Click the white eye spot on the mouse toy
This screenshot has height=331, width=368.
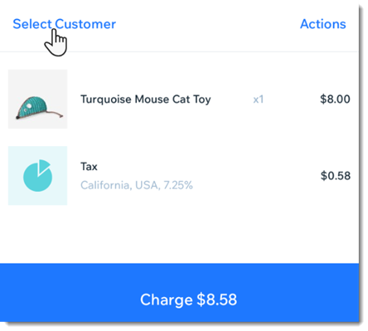(28, 105)
